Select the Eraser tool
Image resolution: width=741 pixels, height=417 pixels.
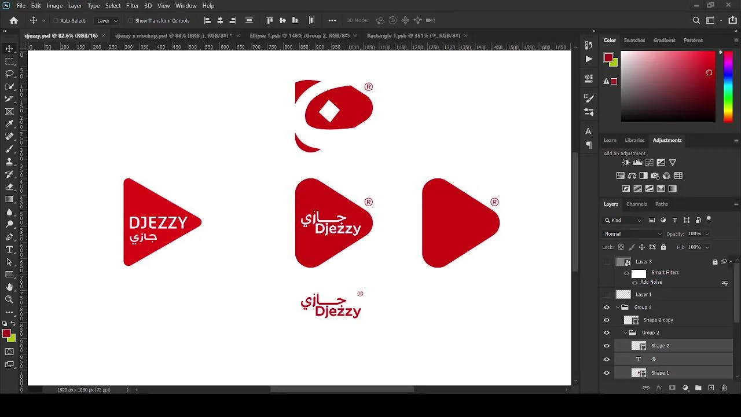coord(9,186)
